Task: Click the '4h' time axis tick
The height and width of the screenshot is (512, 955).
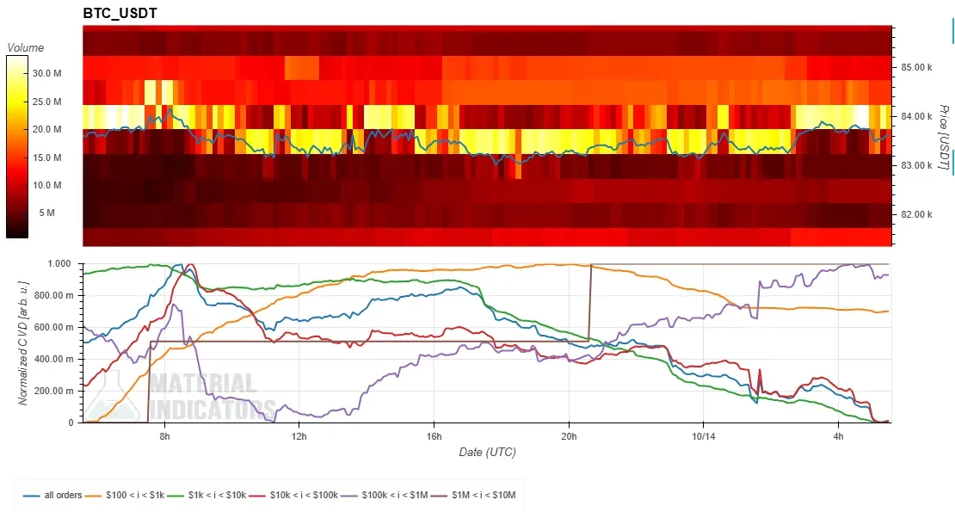Action: click(839, 436)
